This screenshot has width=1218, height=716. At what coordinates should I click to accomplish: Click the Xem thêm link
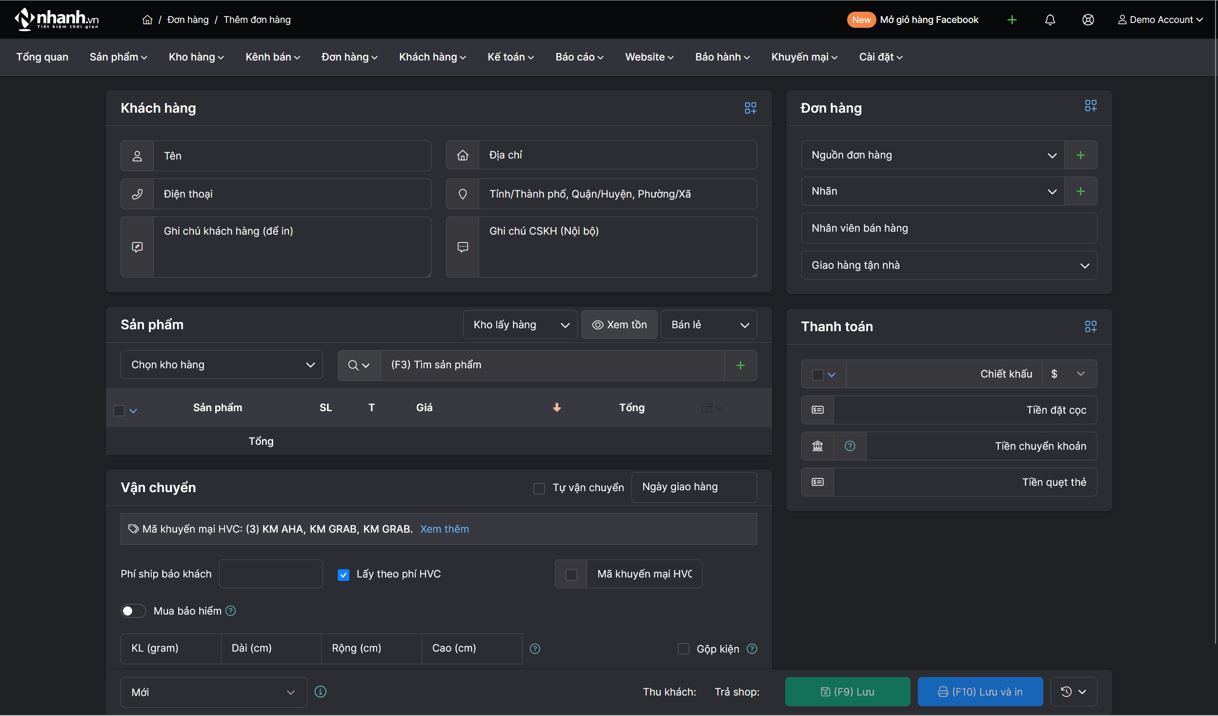(x=445, y=529)
